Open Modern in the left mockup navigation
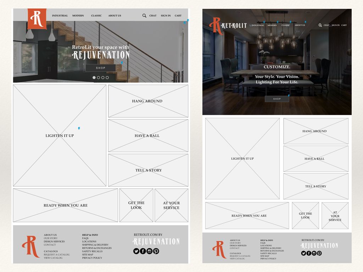363x272 pixels. [x=78, y=16]
